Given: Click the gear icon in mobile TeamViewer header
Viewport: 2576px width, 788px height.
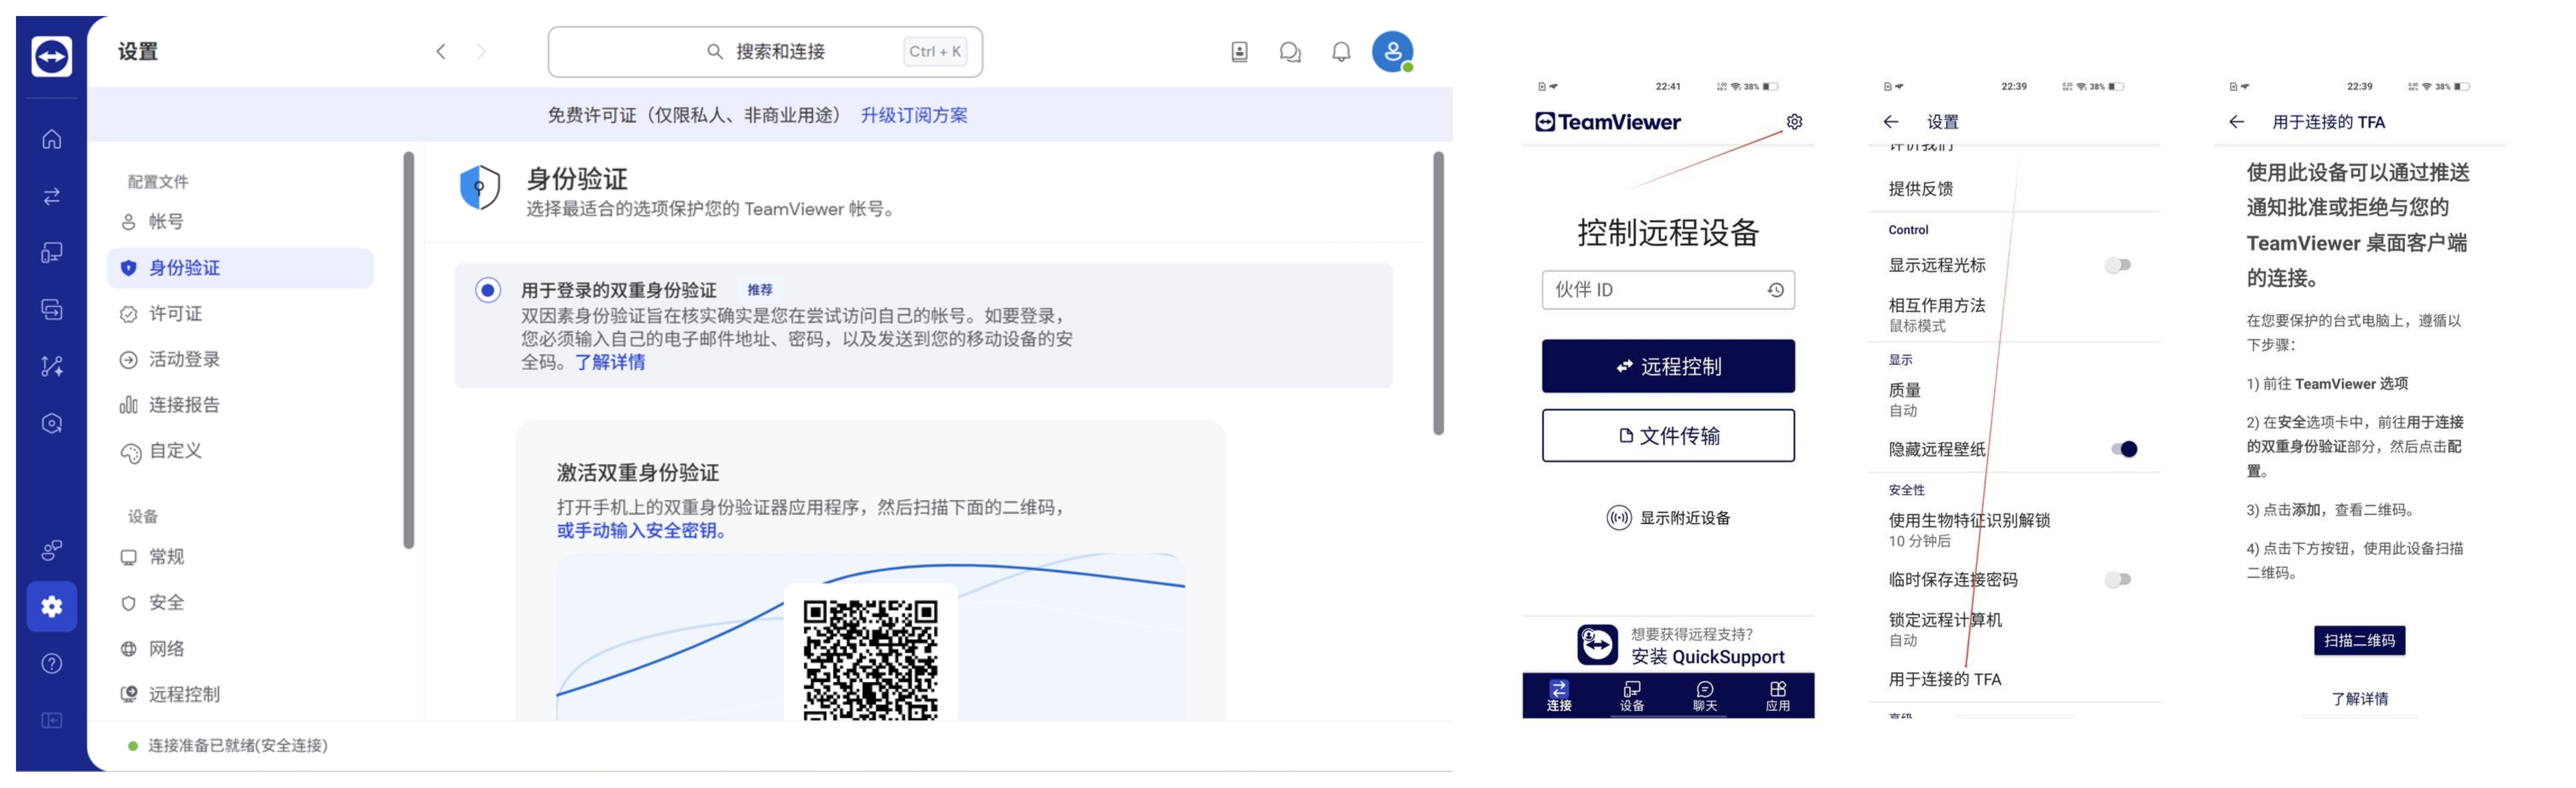Looking at the screenshot, I should pyautogui.click(x=1794, y=122).
